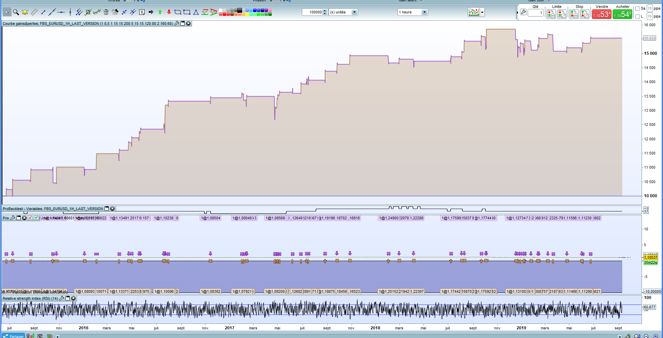Image resolution: width=663 pixels, height=338 pixels.
Task: Select the rectangle drawing tool
Action: point(187,12)
